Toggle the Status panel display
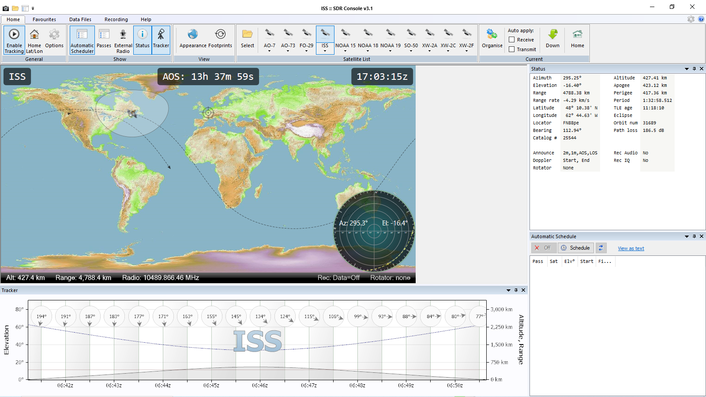706x397 pixels. click(x=143, y=40)
